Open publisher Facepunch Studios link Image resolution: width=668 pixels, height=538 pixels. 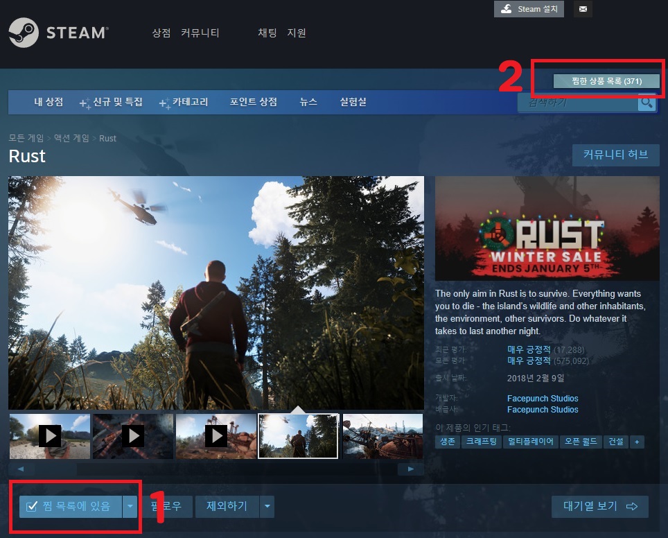click(x=543, y=409)
